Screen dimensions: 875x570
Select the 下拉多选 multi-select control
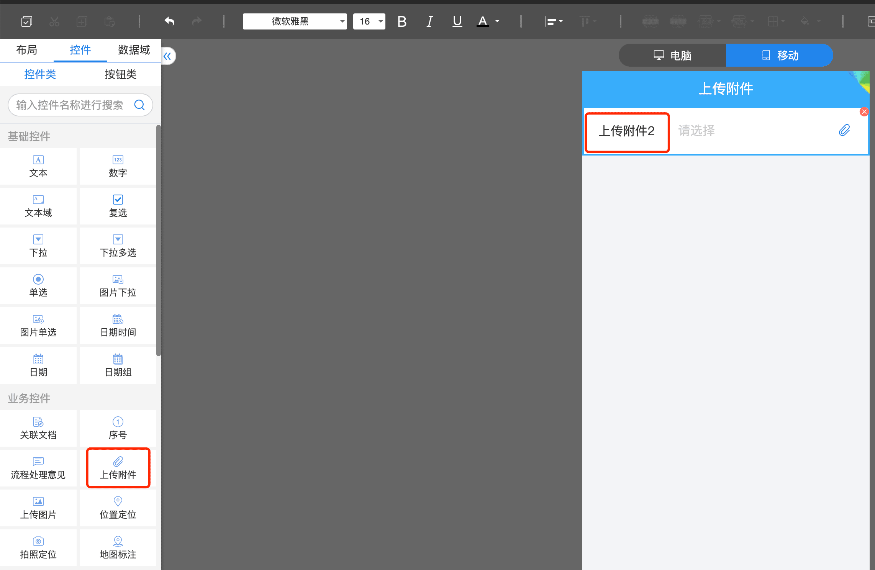[x=118, y=246]
